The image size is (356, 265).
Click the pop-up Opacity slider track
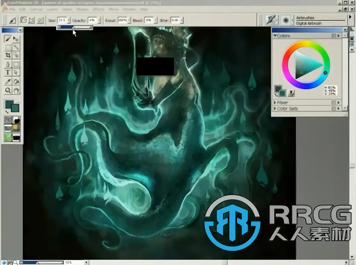tap(75, 27)
